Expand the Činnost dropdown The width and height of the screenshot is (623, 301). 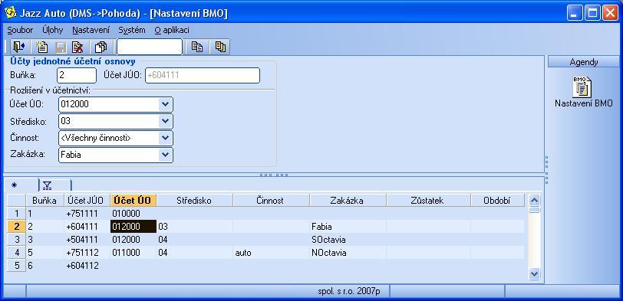[x=166, y=138]
